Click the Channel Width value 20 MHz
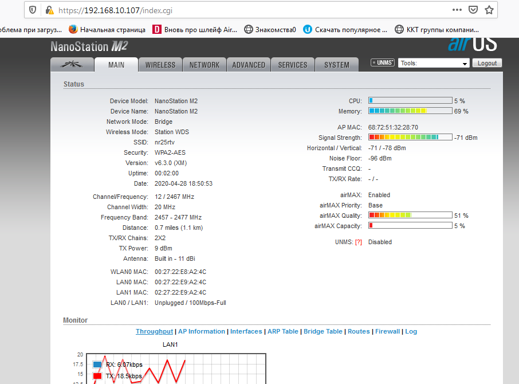The height and width of the screenshot is (384, 519). 165,207
